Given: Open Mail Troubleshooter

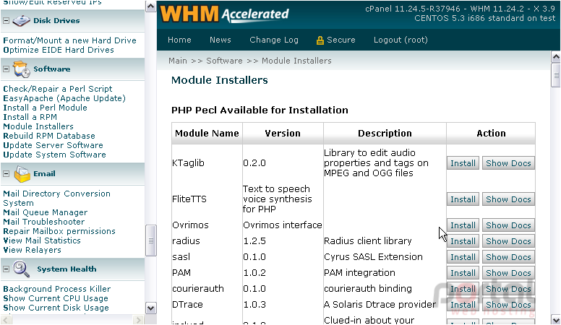Looking at the screenshot, I should (x=44, y=222).
